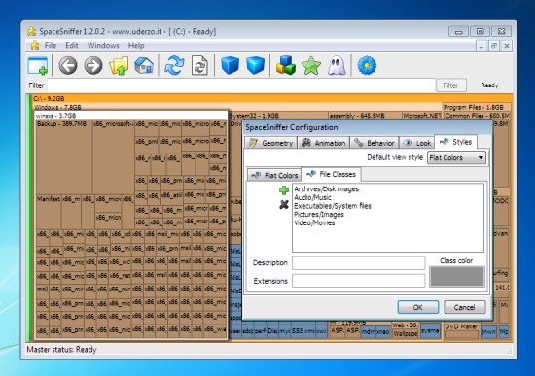This screenshot has height=376, width=535.
Task: Select Executables/System files class
Action: click(333, 206)
